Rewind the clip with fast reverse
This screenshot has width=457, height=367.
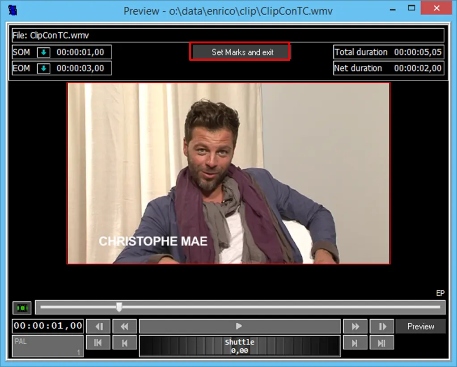(124, 326)
